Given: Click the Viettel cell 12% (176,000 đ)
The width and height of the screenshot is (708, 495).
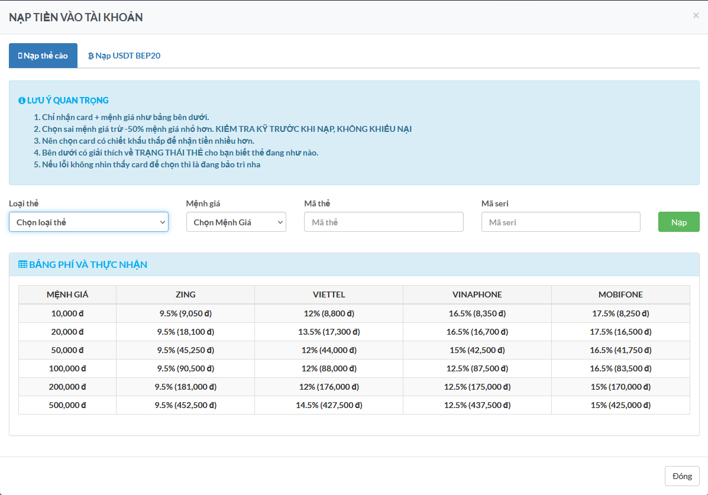Looking at the screenshot, I should [x=329, y=387].
